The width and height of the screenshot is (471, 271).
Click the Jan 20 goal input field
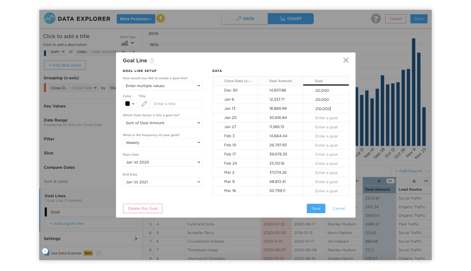(326, 118)
